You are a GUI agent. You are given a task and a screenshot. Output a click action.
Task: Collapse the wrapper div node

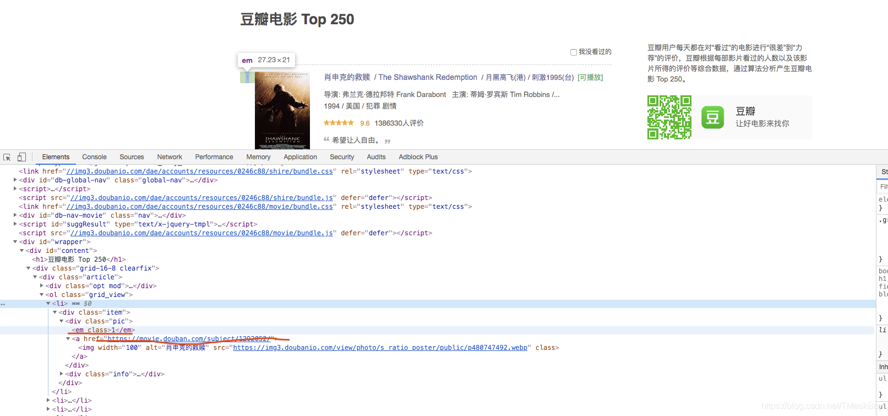click(x=15, y=241)
